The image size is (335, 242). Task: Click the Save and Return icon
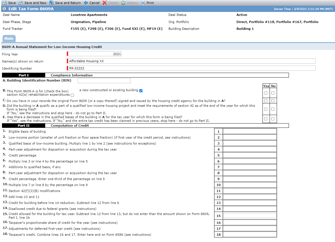pos(51,3)
